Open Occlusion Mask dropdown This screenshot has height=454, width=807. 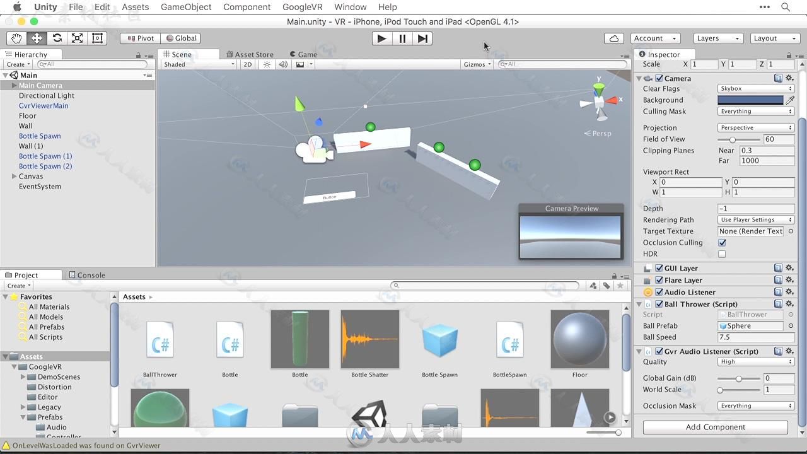756,406
